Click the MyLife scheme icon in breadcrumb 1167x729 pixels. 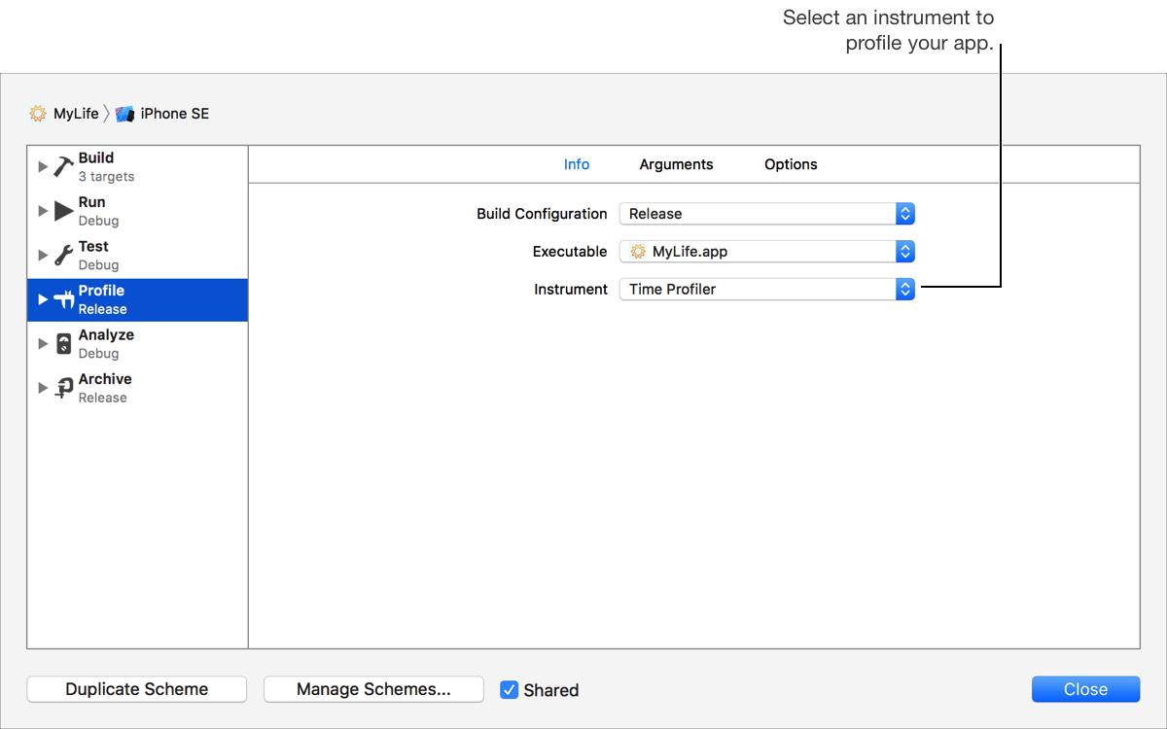point(38,114)
